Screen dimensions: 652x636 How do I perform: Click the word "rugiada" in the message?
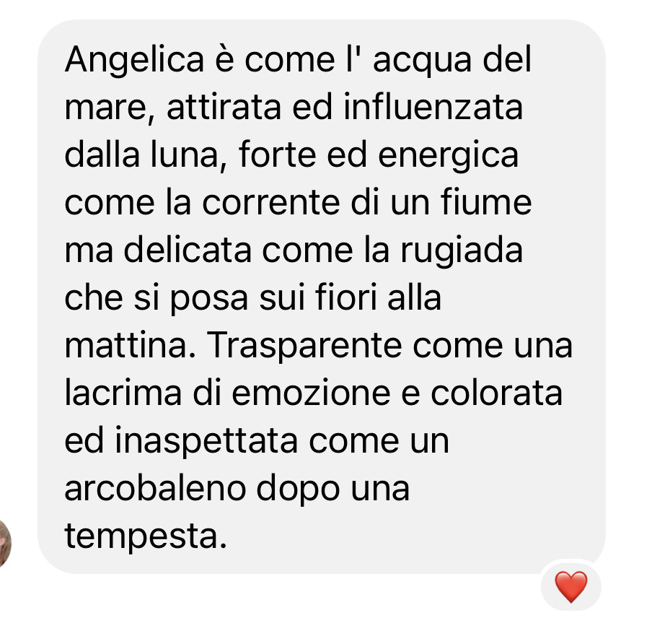(x=461, y=251)
